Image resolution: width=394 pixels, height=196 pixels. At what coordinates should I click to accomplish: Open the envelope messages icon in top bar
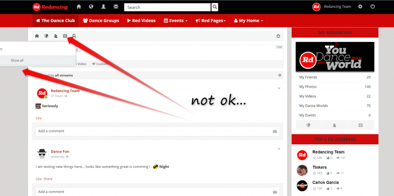pos(116,7)
